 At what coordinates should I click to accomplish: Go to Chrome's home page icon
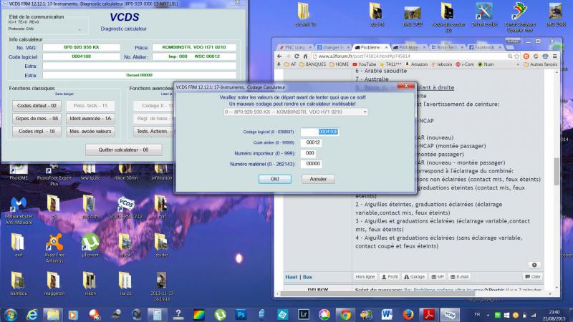pos(306,57)
